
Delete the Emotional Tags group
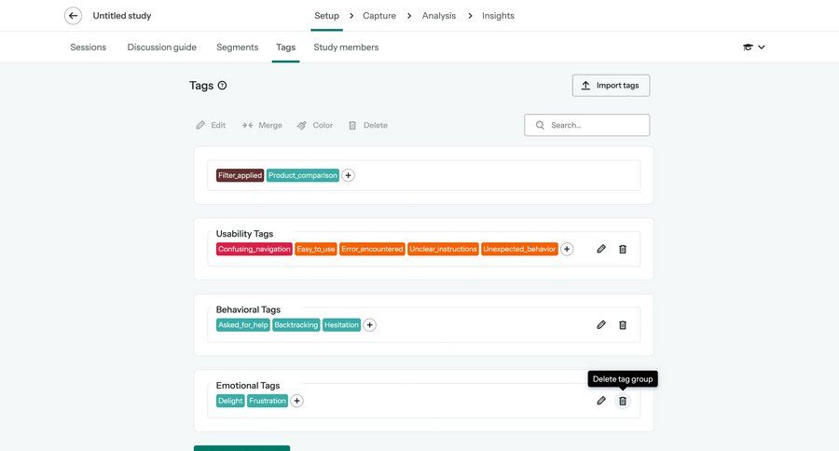coord(623,401)
